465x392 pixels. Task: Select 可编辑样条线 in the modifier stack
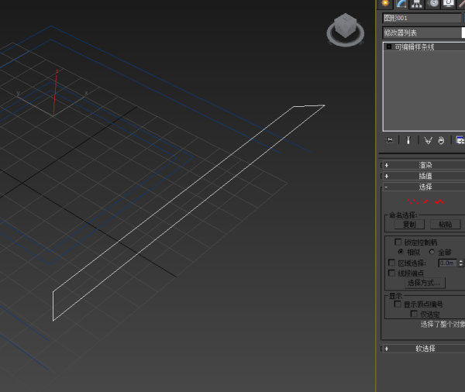tap(415, 46)
